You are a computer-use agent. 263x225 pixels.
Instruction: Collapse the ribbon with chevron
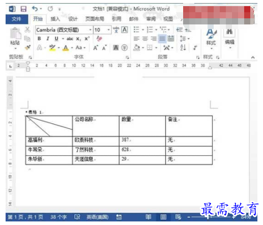click(253, 58)
